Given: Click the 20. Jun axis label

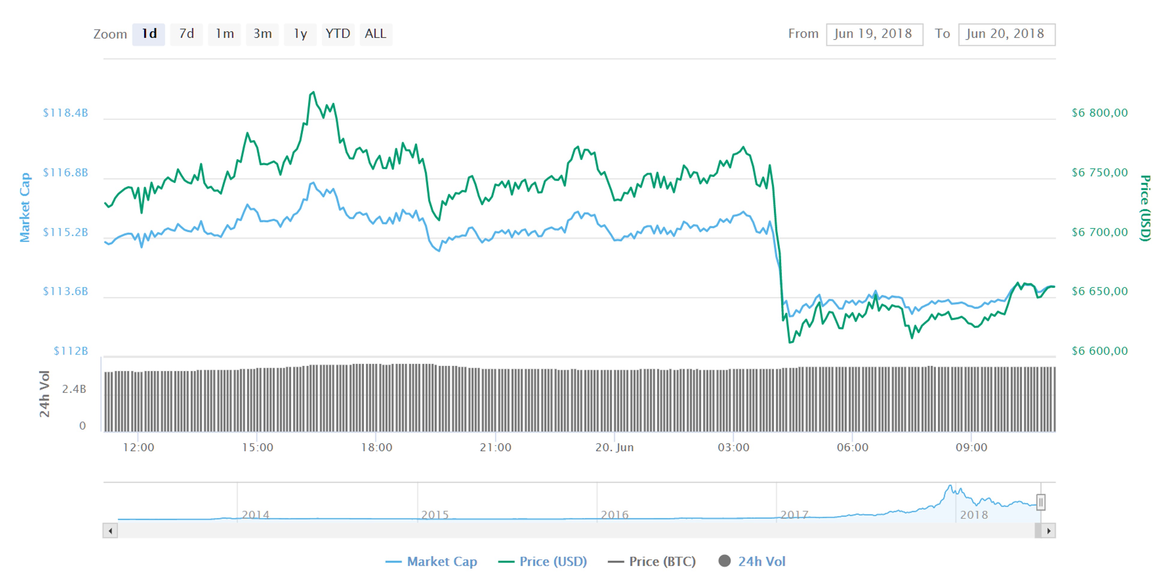Looking at the screenshot, I should pyautogui.click(x=614, y=447).
